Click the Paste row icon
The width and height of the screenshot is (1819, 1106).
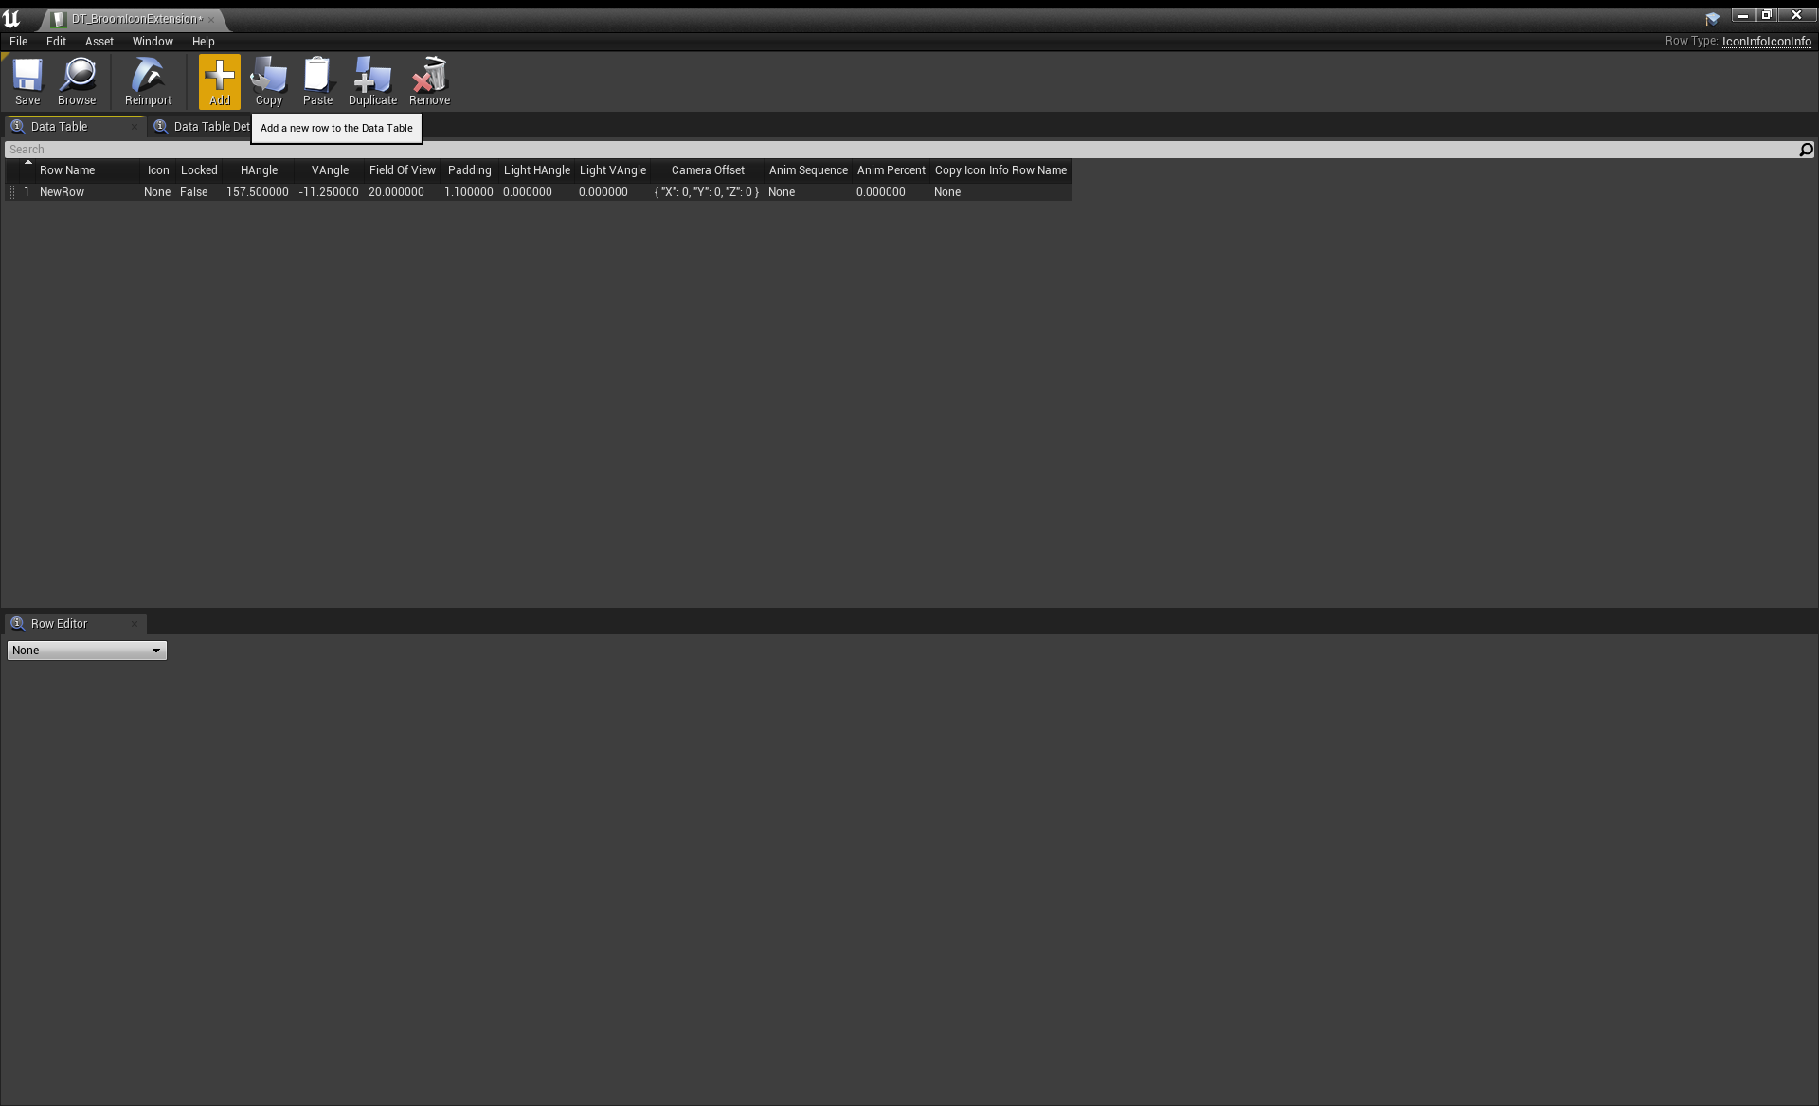[x=317, y=80]
